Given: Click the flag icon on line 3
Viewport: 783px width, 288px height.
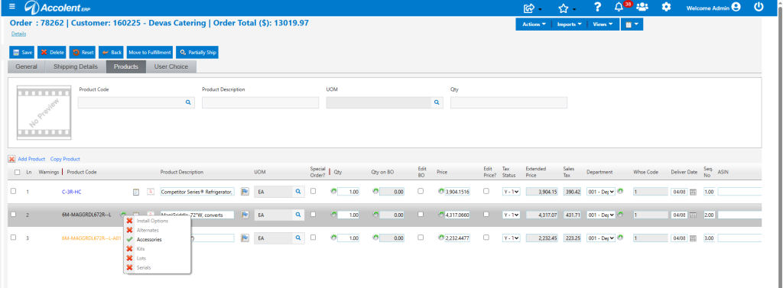Looking at the screenshot, I should [x=245, y=238].
